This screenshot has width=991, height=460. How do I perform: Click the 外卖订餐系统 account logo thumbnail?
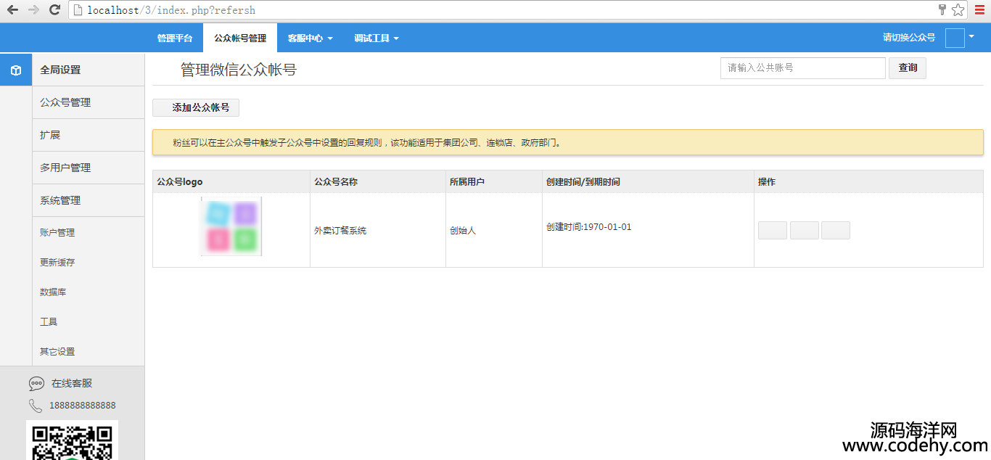(x=231, y=226)
